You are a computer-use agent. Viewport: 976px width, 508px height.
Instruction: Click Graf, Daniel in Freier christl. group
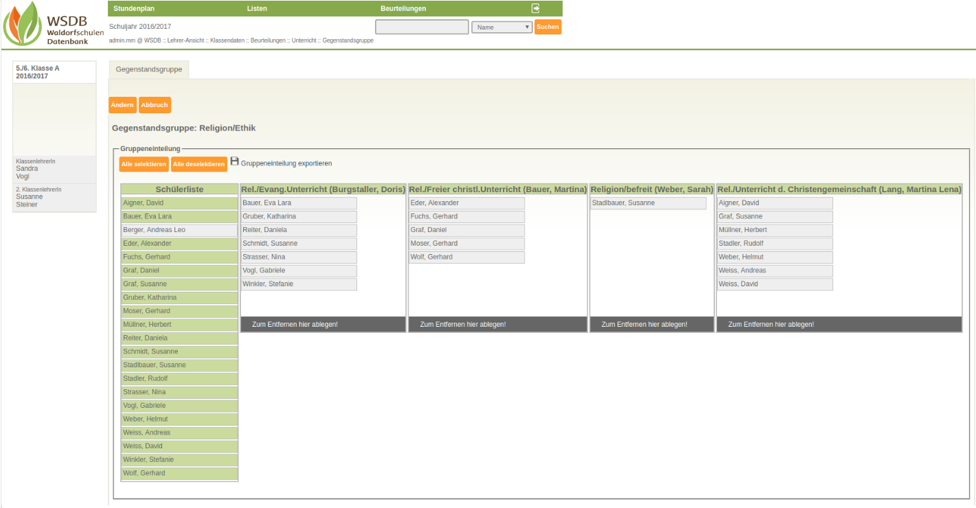(x=466, y=230)
